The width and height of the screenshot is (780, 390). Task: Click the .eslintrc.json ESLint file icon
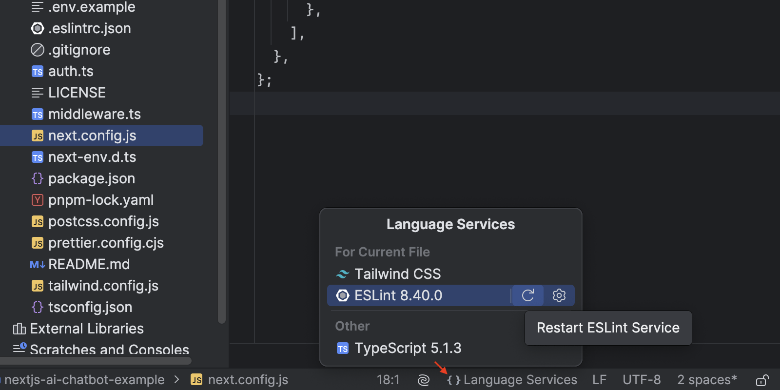click(38, 29)
